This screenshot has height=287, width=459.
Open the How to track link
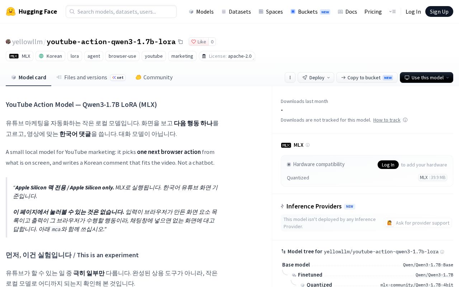387,120
